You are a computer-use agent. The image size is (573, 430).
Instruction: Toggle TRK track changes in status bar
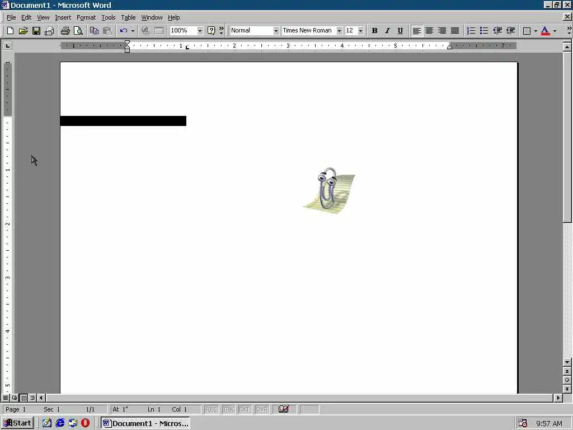tap(228, 409)
